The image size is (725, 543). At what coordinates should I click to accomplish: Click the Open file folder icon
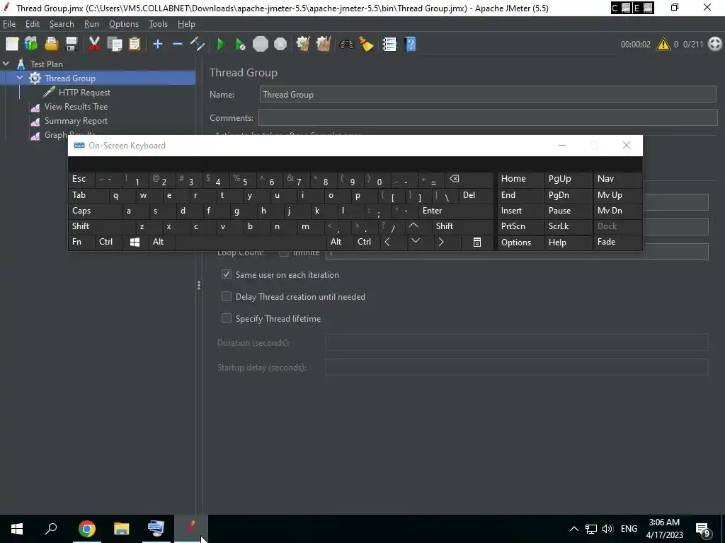tap(51, 45)
